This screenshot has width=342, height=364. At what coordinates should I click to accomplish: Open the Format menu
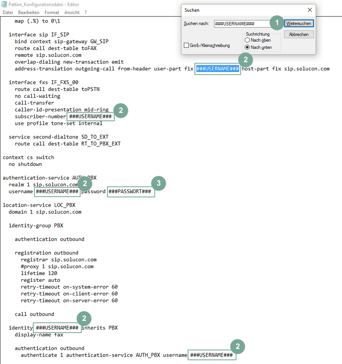(x=51, y=12)
